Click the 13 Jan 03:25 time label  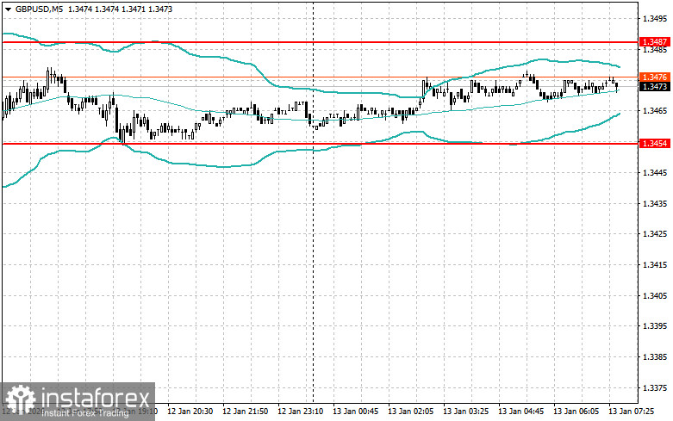click(465, 412)
